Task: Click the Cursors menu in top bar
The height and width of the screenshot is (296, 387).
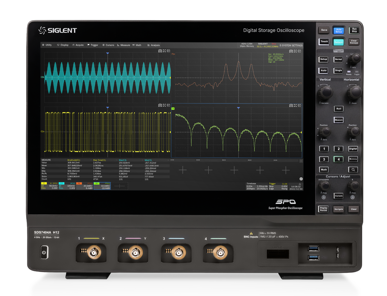Action: click(x=108, y=45)
